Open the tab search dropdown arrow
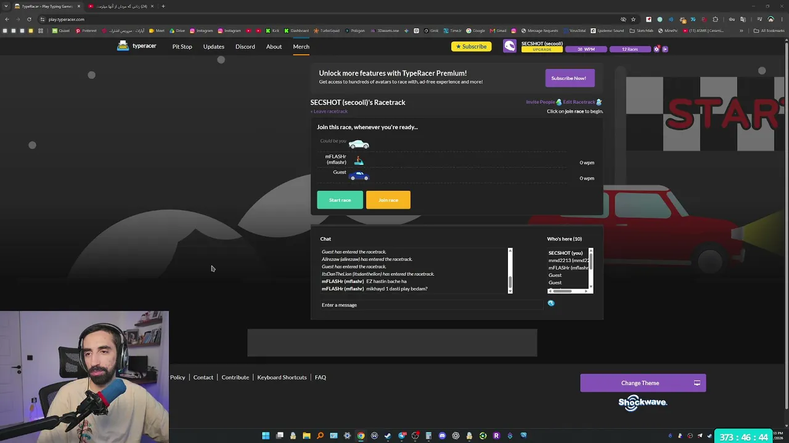Viewport: 789px width, 443px height. 6,6
